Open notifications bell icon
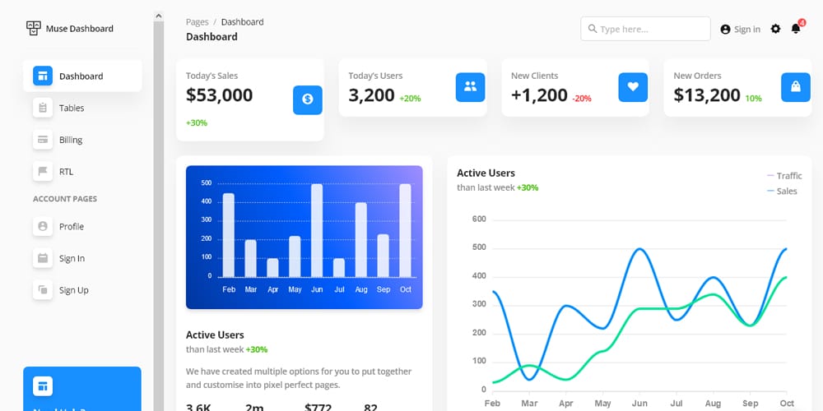The width and height of the screenshot is (823, 411). (x=796, y=29)
